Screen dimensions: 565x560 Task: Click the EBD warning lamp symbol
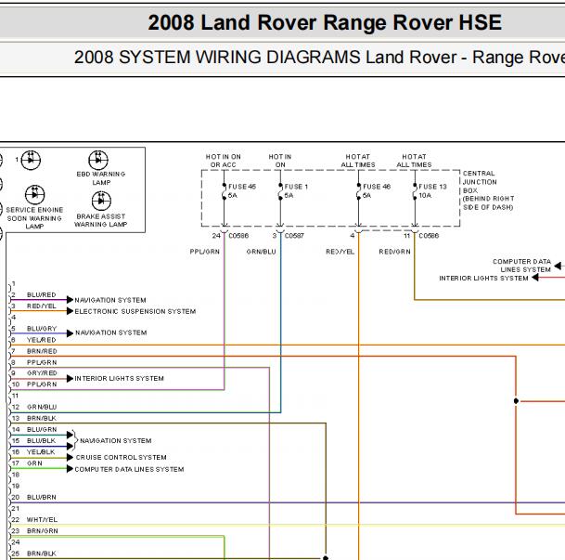pyautogui.click(x=98, y=160)
